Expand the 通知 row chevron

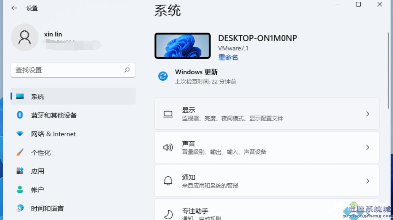(368, 181)
